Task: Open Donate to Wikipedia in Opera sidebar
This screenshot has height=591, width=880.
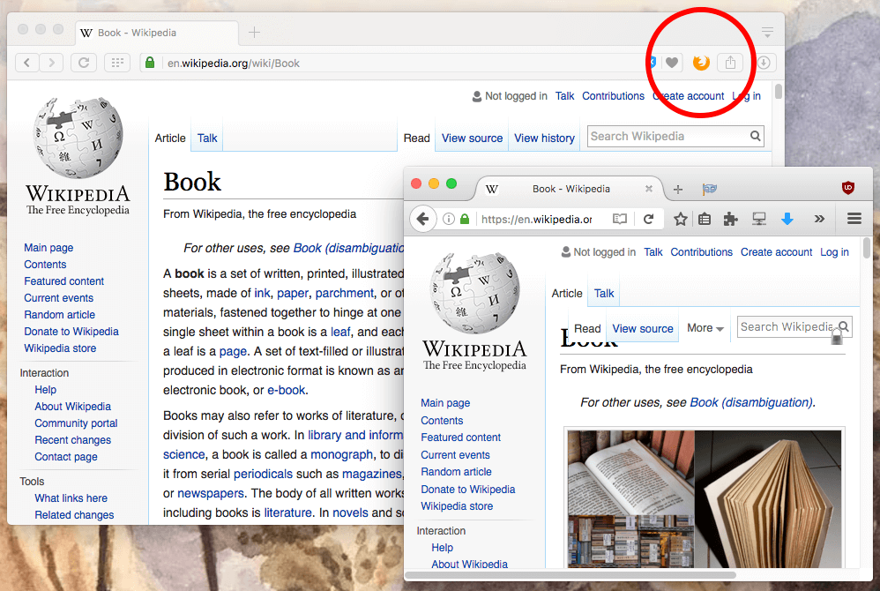Action: 71,331
